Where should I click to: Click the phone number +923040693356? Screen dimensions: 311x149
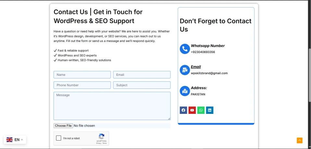click(x=203, y=52)
